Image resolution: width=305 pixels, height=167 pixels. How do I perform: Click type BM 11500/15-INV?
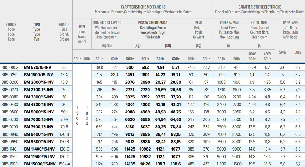point(39,157)
